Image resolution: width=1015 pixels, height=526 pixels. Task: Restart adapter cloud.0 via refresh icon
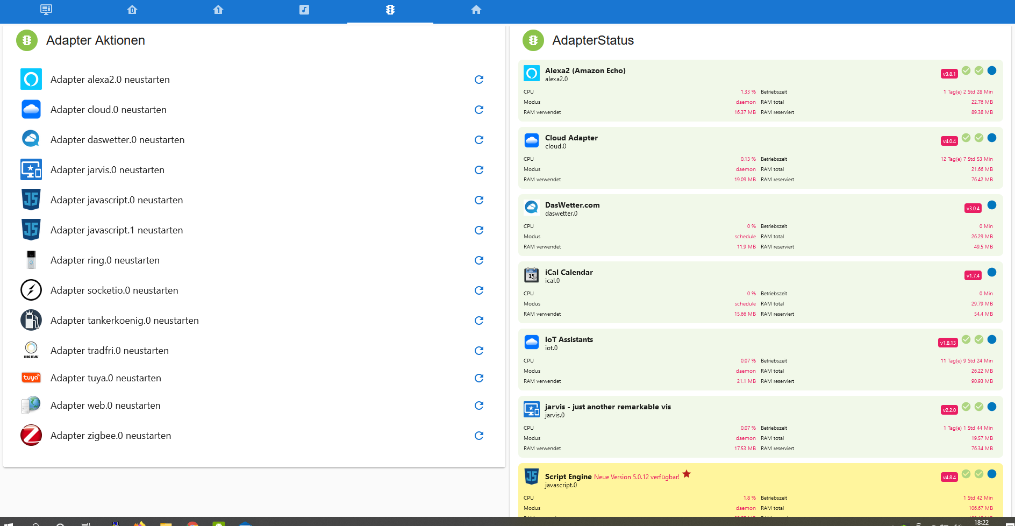(x=479, y=110)
